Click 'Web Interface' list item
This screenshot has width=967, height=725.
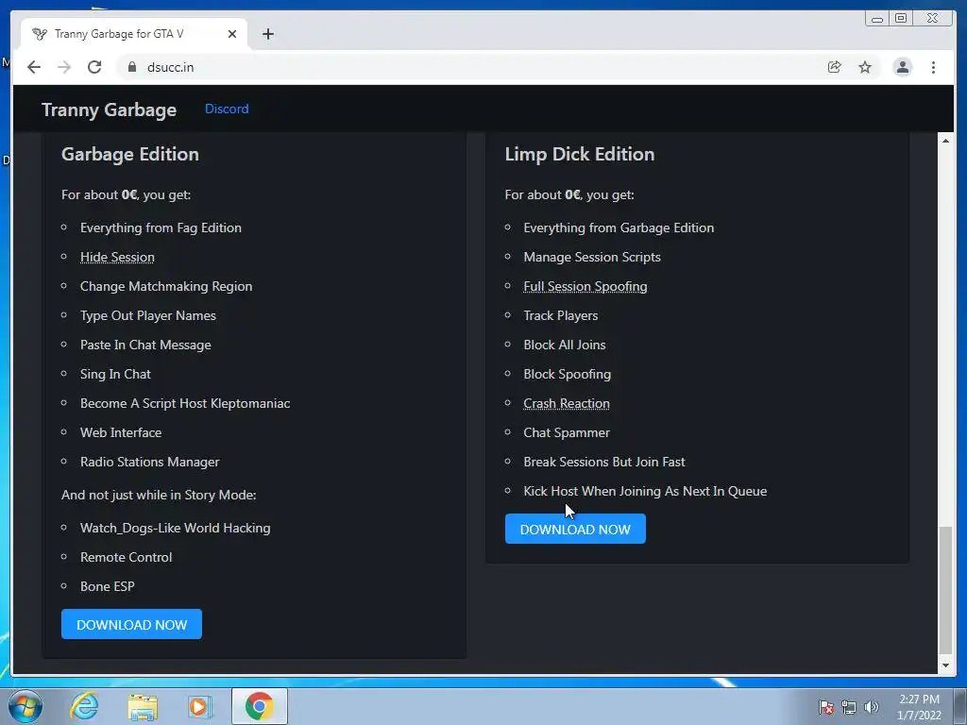coord(121,432)
